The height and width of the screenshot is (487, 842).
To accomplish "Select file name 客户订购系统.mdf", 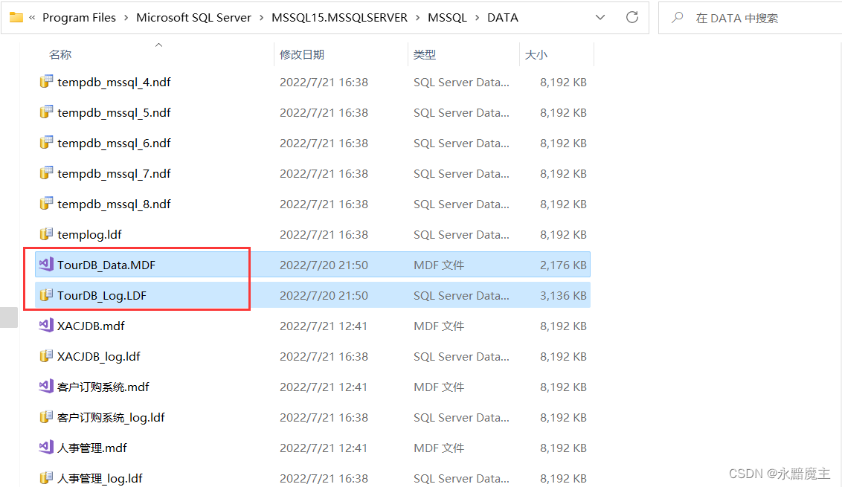I will pyautogui.click(x=103, y=387).
